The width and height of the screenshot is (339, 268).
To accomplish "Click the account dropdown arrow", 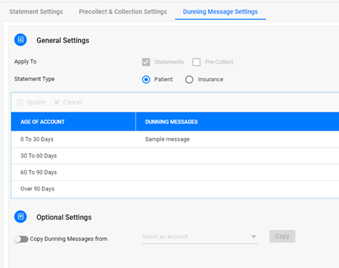I will click(254, 237).
